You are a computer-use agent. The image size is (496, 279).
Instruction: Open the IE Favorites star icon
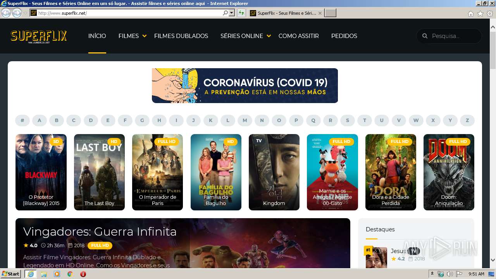pyautogui.click(x=480, y=14)
